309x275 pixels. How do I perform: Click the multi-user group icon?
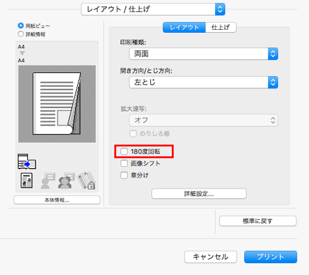coord(66,180)
